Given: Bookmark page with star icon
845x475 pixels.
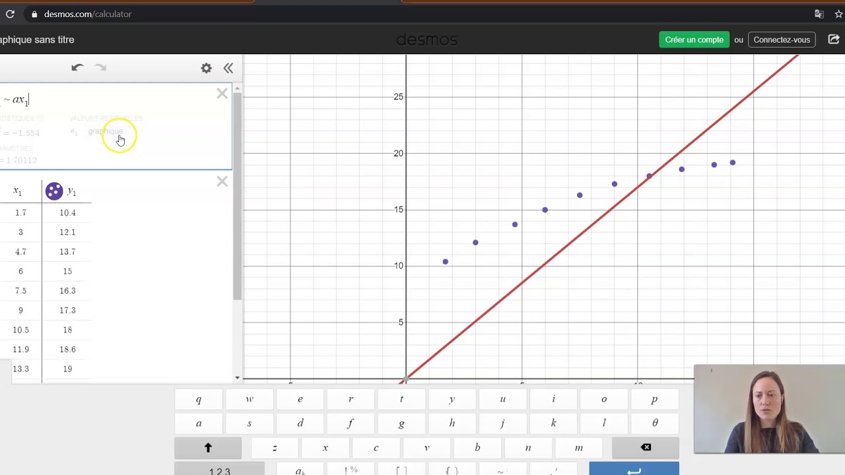Looking at the screenshot, I should (839, 14).
